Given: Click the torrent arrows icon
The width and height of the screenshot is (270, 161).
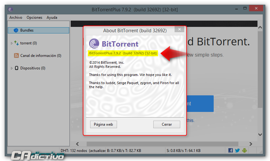Looking at the screenshot, I should [x=16, y=43].
